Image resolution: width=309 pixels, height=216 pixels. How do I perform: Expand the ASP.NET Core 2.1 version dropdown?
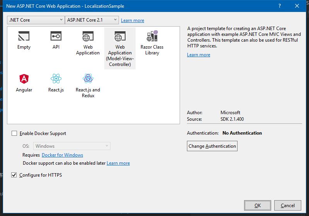pyautogui.click(x=92, y=20)
